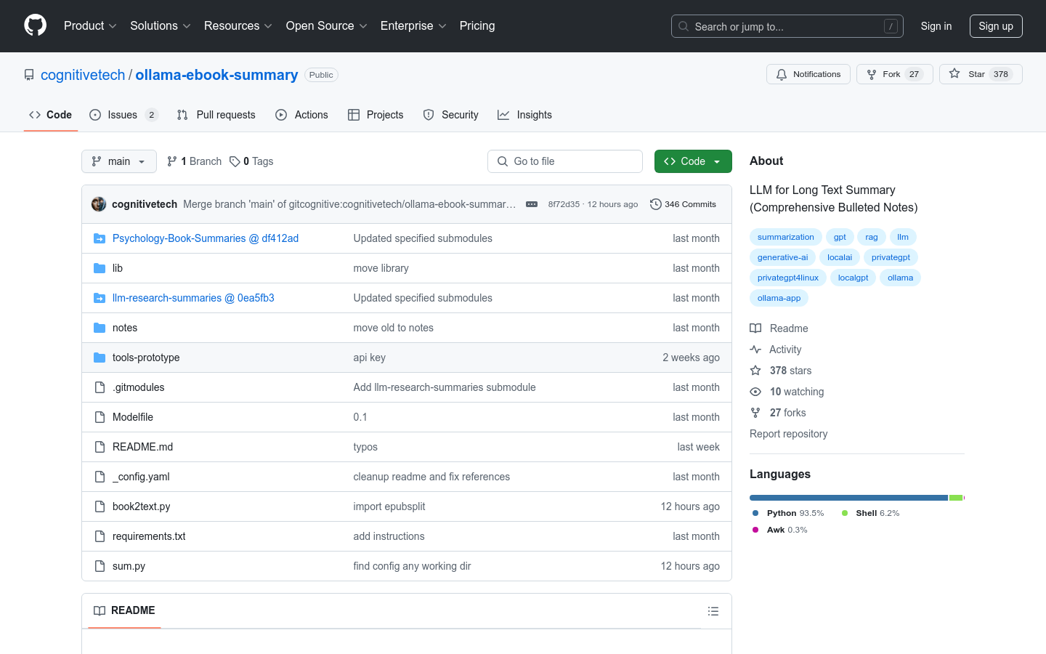Switch to the Actions tab
1046x654 pixels.
click(x=302, y=115)
